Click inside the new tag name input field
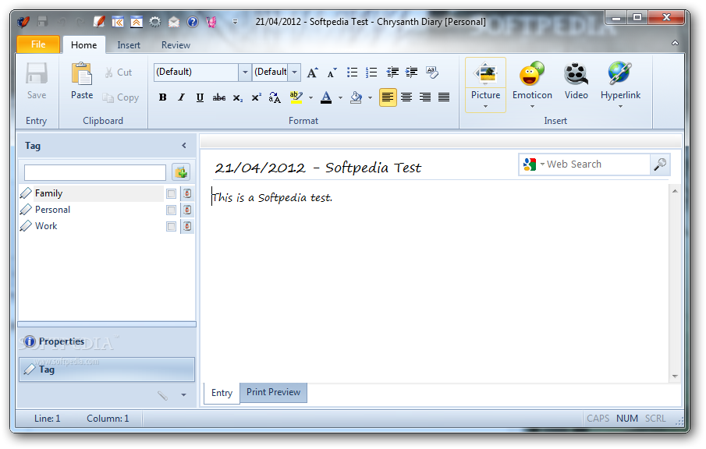Image resolution: width=706 pixels, height=449 pixels. tap(95, 172)
